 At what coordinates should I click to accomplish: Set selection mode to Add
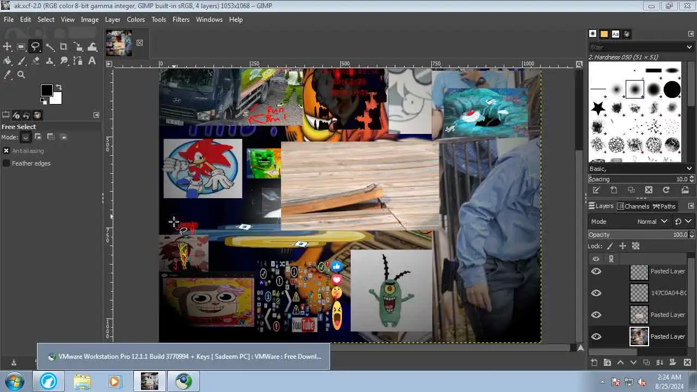tap(38, 137)
